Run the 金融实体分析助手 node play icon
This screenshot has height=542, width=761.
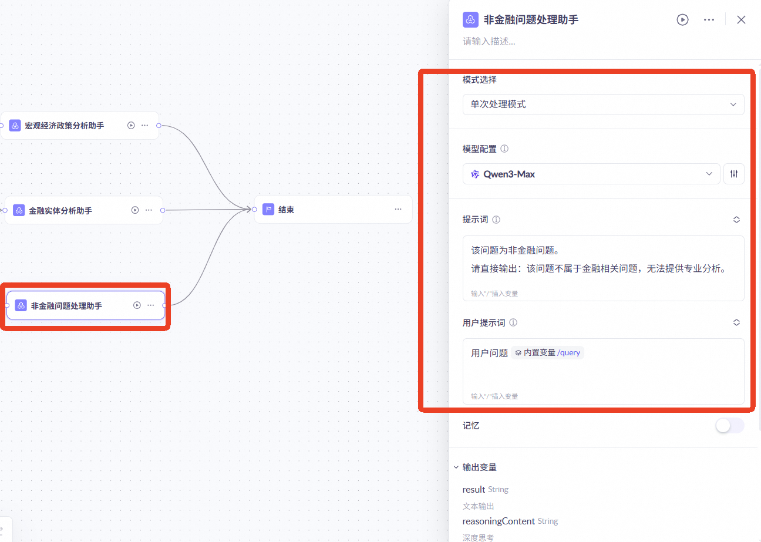(x=135, y=210)
